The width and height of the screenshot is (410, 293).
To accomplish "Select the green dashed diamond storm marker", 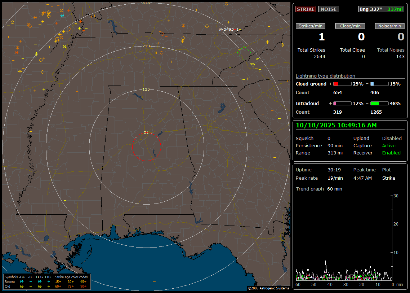I will pos(244,53).
